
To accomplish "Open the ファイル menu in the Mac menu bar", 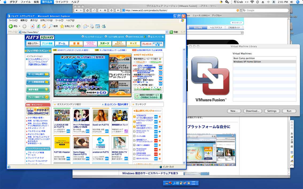I will [25, 2].
